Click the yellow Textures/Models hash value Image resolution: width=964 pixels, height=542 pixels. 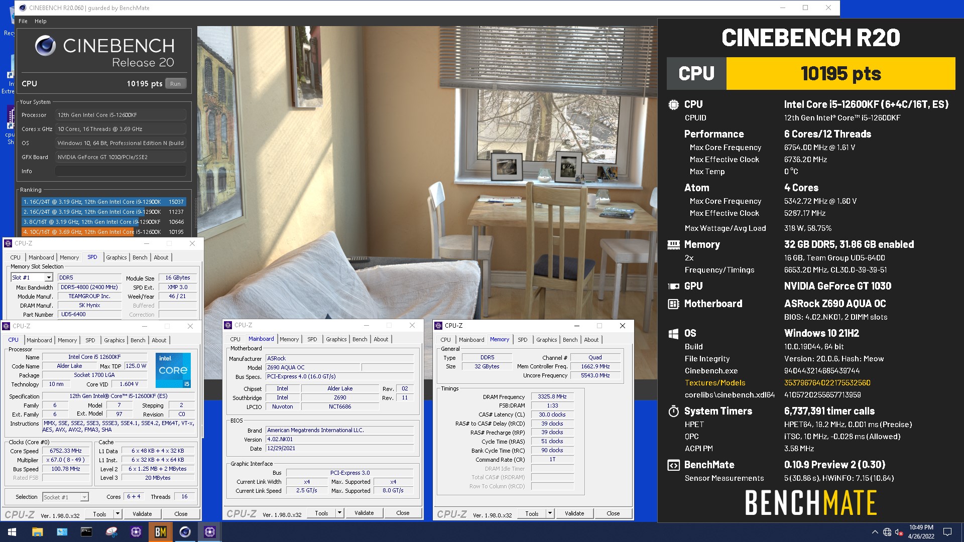point(827,383)
